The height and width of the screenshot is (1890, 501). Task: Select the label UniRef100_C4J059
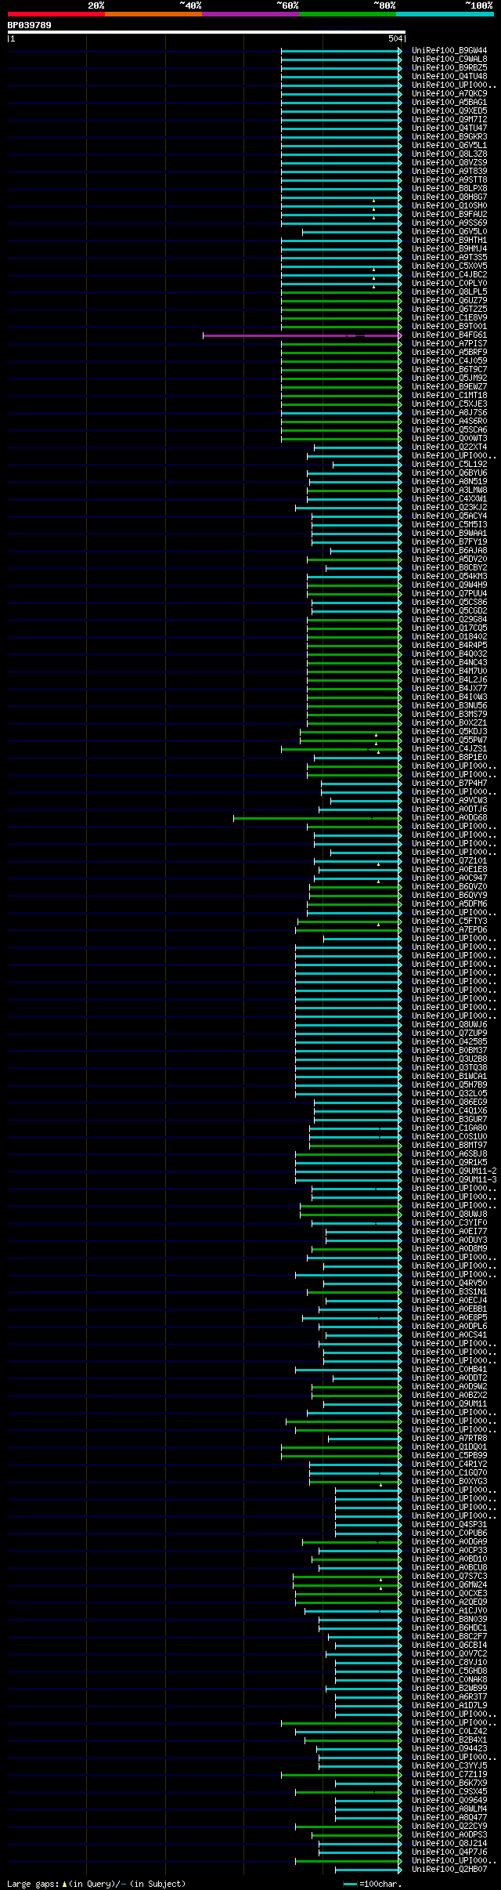[x=449, y=361]
